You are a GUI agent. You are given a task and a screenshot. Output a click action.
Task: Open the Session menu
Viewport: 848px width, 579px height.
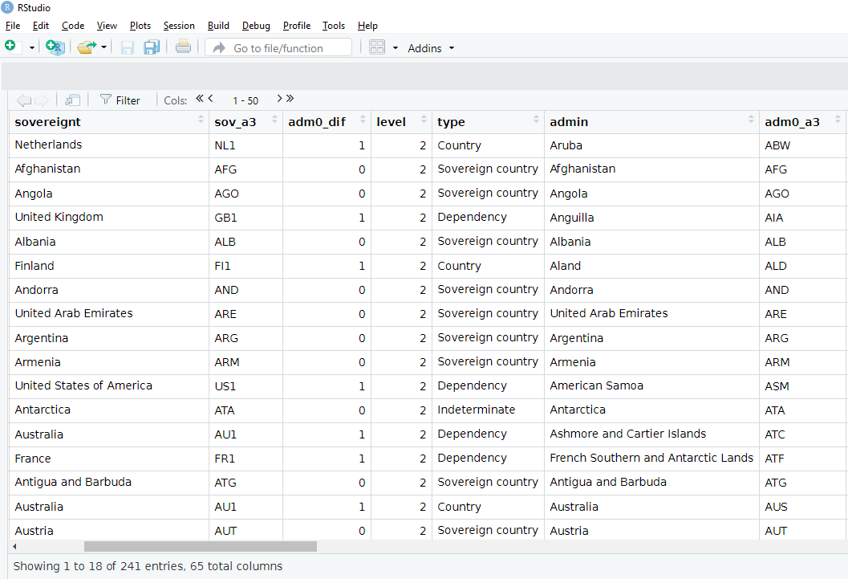pyautogui.click(x=179, y=26)
